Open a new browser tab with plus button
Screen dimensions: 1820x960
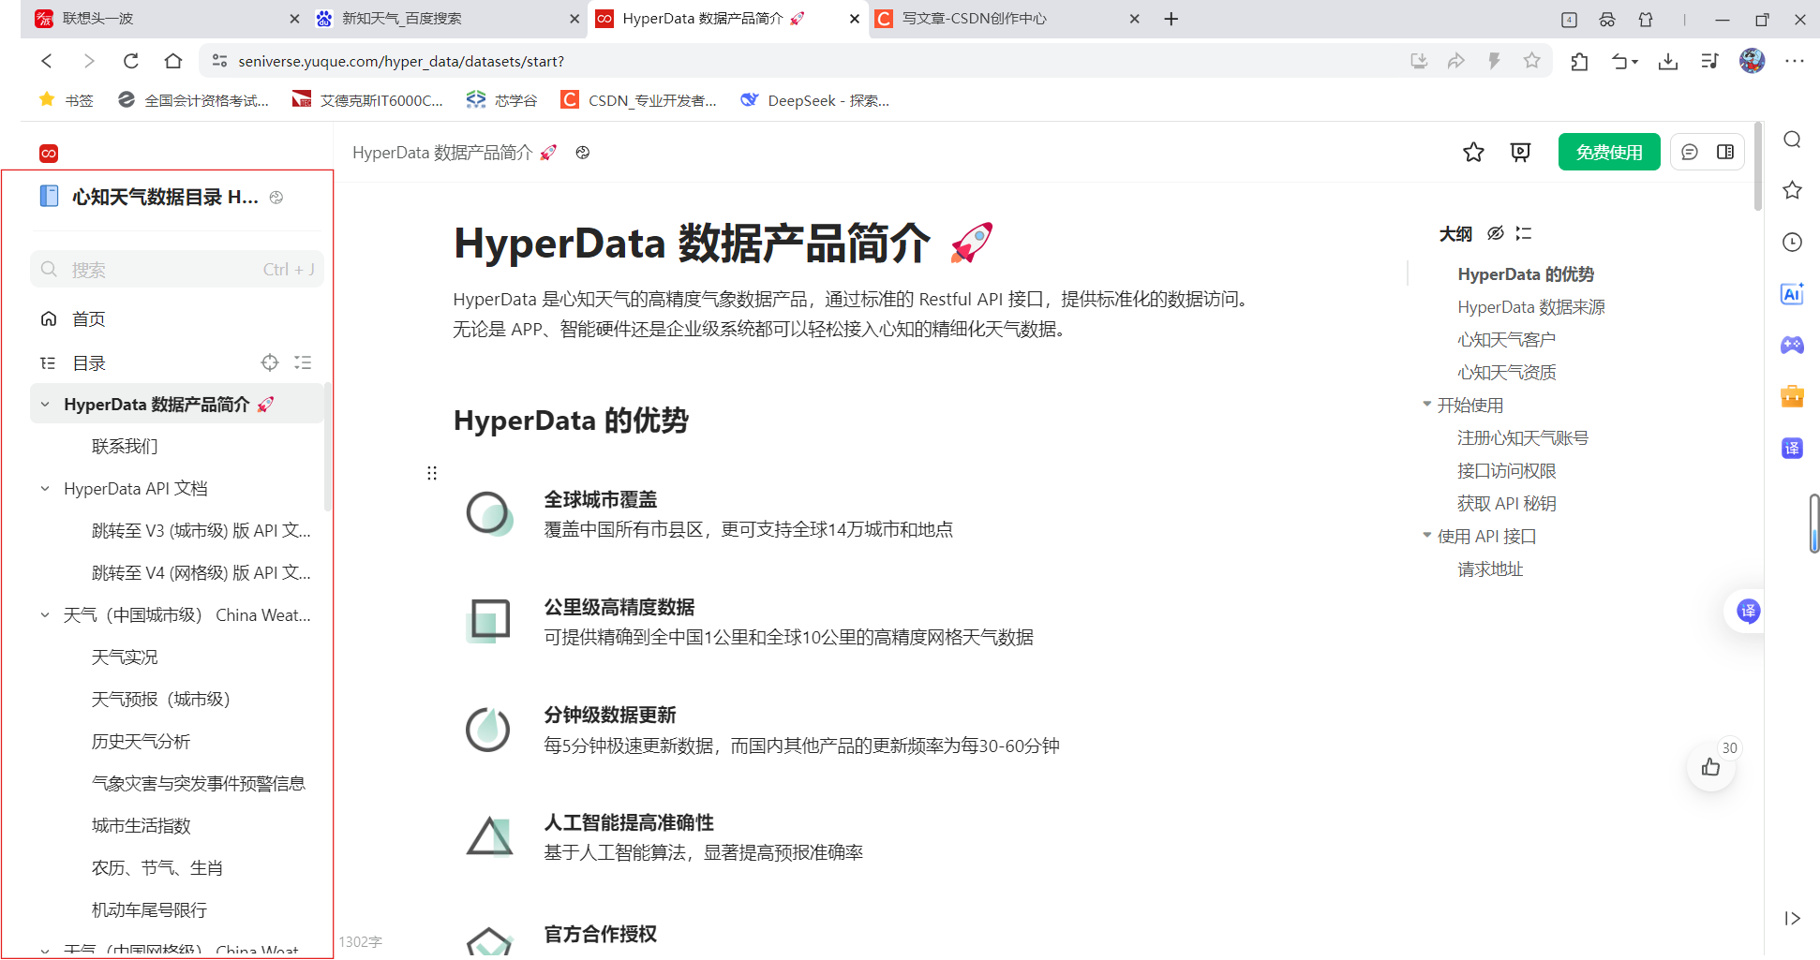point(1171,19)
